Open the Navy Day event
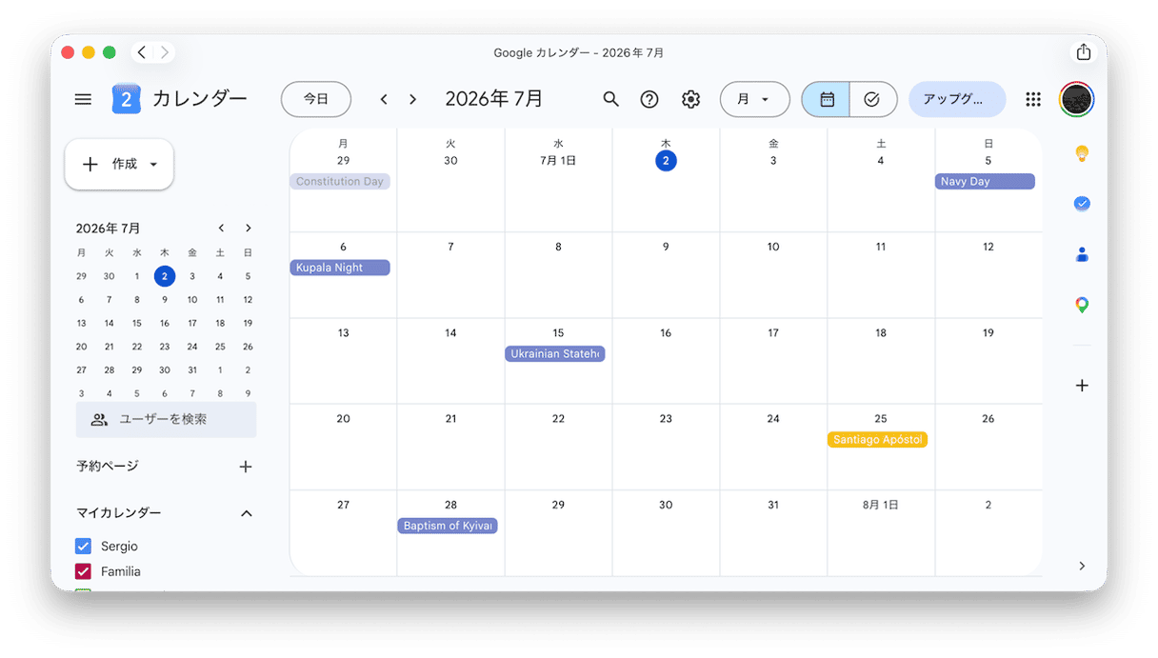The width and height of the screenshot is (1158, 658). click(985, 181)
